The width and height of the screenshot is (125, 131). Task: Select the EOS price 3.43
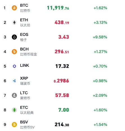64,37
